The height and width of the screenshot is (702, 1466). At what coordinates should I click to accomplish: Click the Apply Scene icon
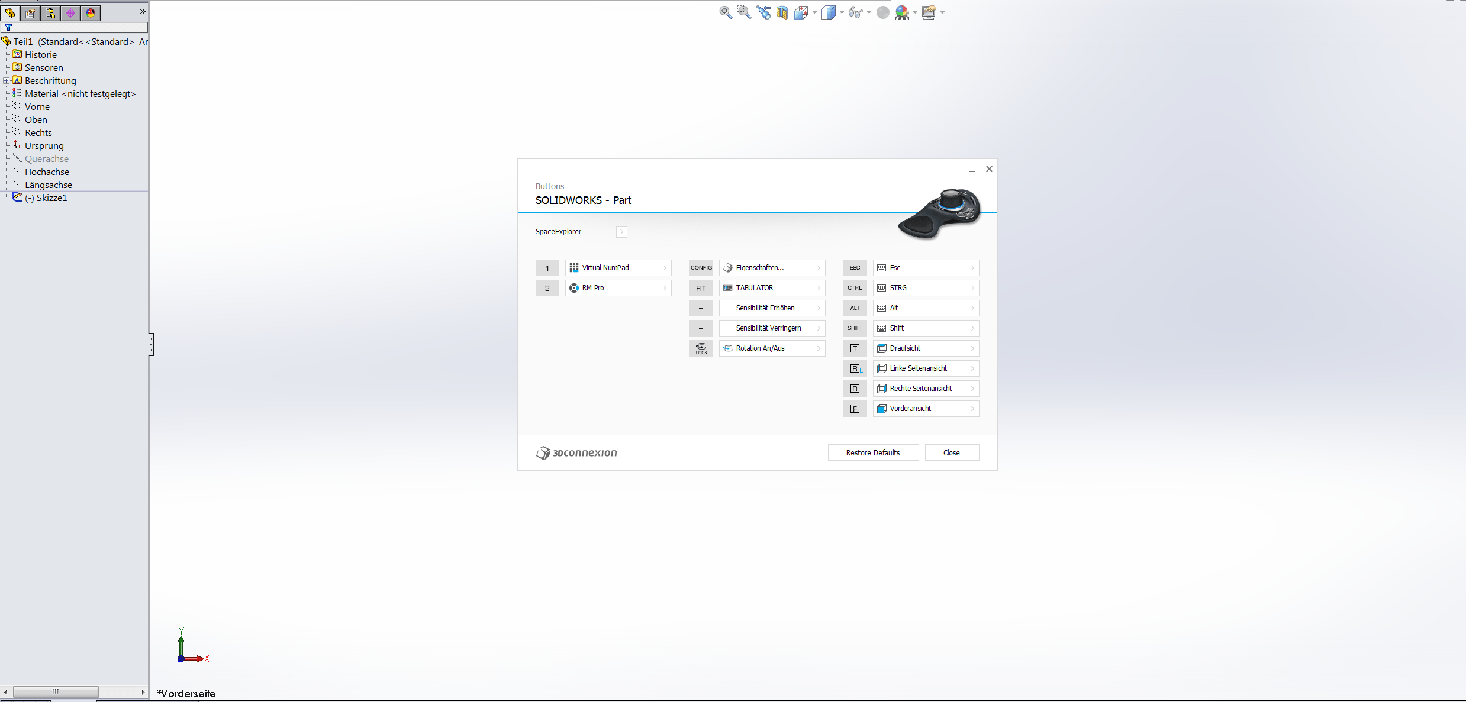click(x=902, y=12)
